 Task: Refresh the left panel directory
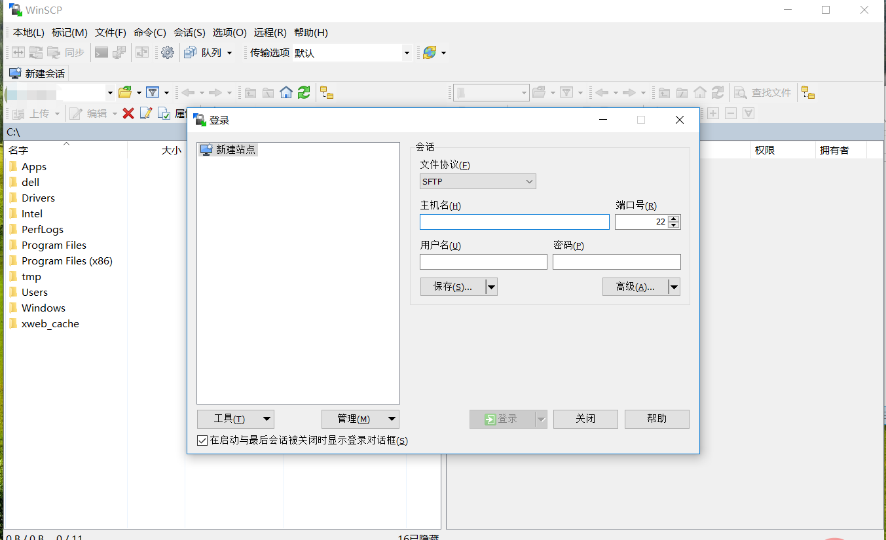click(x=303, y=93)
